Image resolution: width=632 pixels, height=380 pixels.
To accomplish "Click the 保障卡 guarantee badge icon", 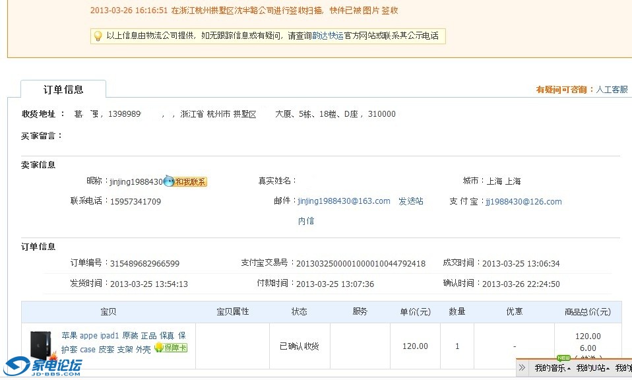I will [171, 348].
